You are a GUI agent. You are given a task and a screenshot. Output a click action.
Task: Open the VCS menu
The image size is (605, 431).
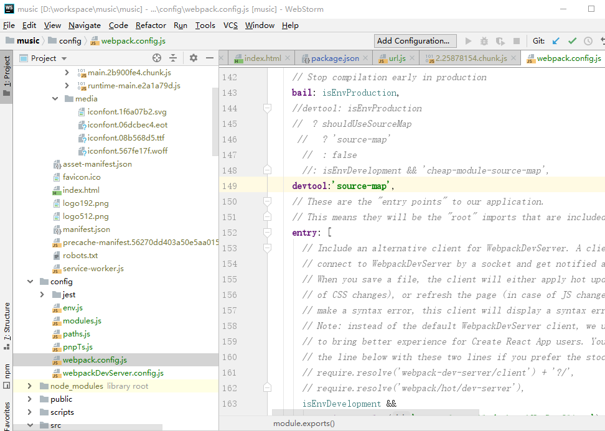click(230, 25)
